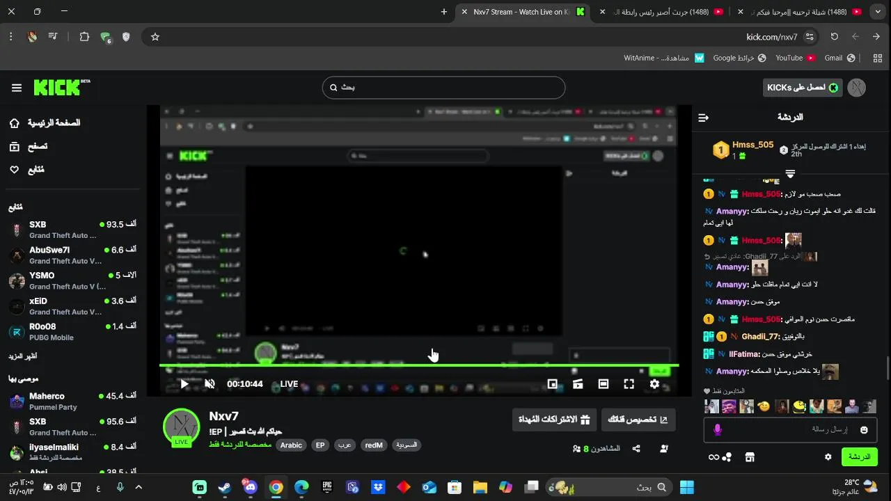Click the green stream progress bar
The height and width of the screenshot is (501, 891).
(x=419, y=365)
